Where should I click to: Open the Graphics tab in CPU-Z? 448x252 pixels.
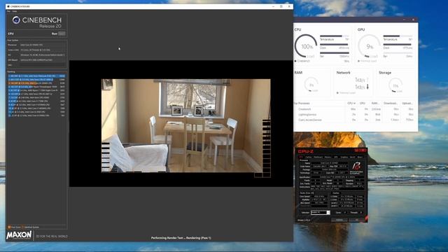(x=344, y=157)
